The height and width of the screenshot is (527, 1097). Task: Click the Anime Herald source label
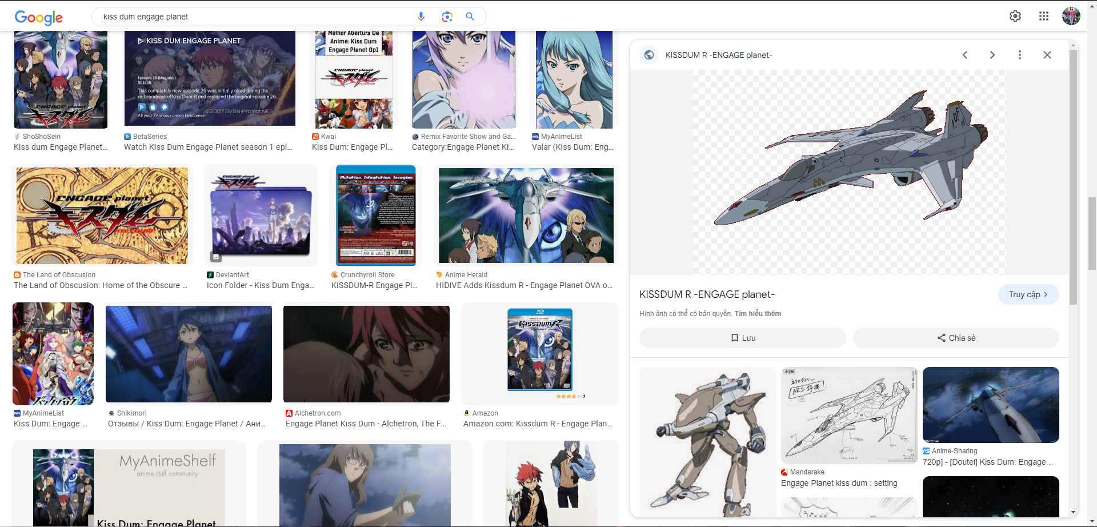point(466,275)
